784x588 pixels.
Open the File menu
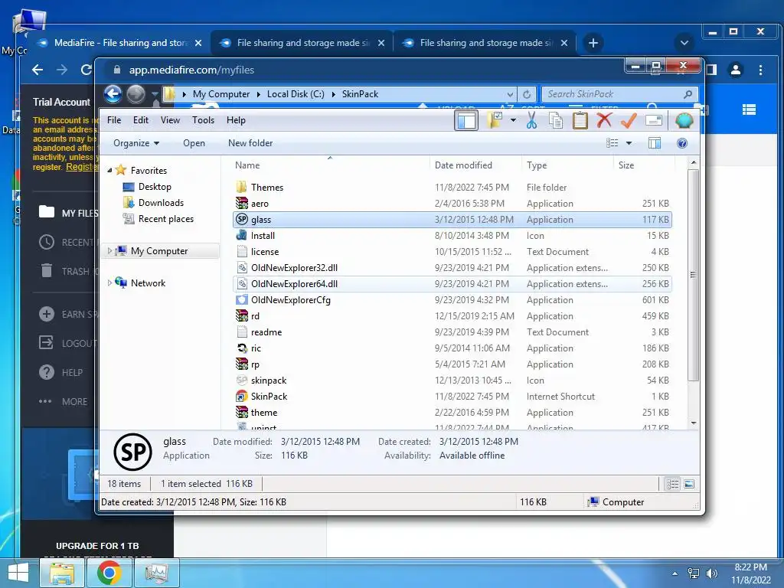(x=114, y=120)
